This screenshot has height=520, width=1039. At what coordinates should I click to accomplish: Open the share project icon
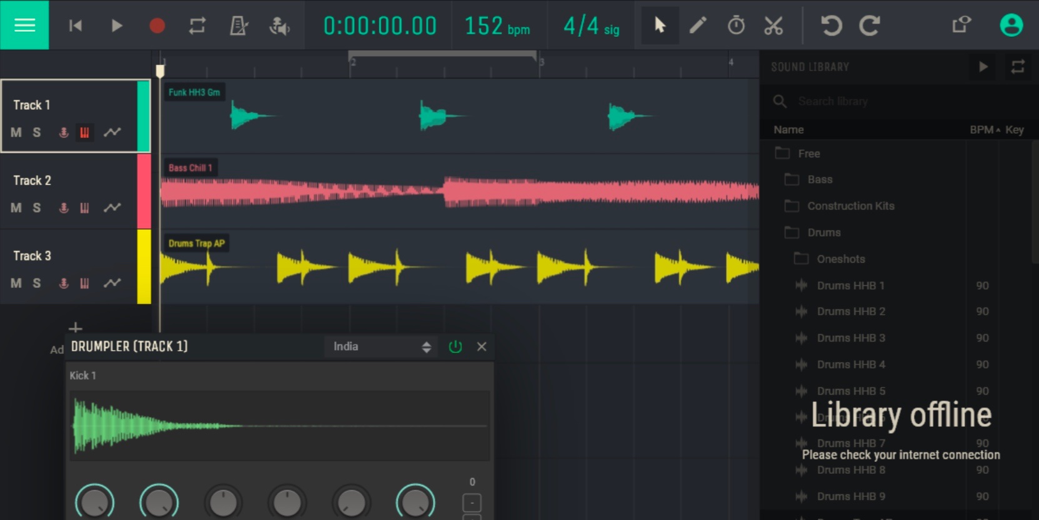pyautogui.click(x=961, y=25)
